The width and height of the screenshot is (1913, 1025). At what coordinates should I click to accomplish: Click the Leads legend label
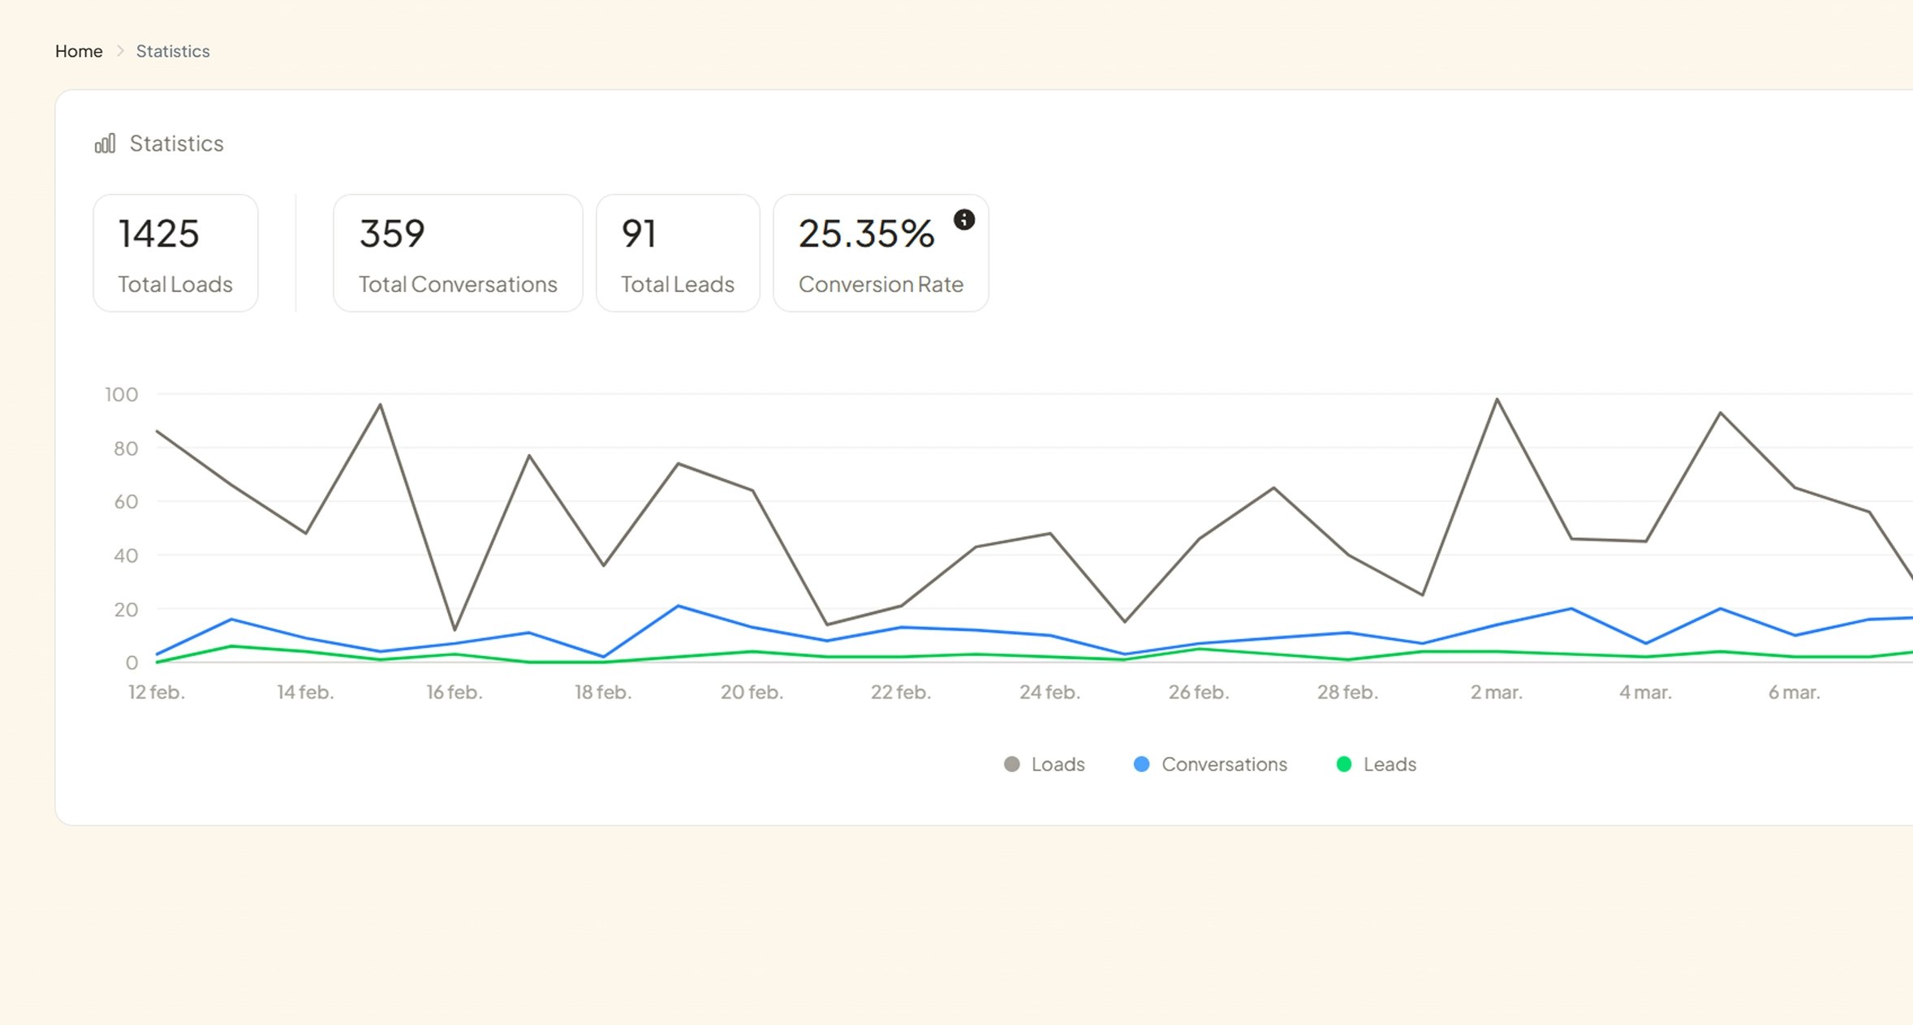[1390, 764]
